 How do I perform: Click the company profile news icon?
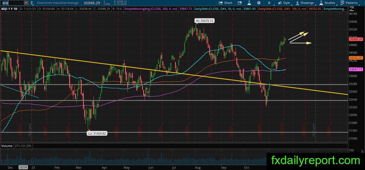(x=239, y=3)
